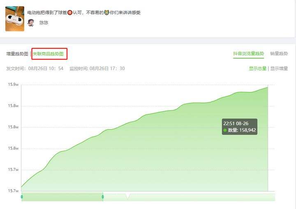The width and height of the screenshot is (296, 209).
Task: Click the selected green range in the zoom bar
Action: tap(62, 197)
